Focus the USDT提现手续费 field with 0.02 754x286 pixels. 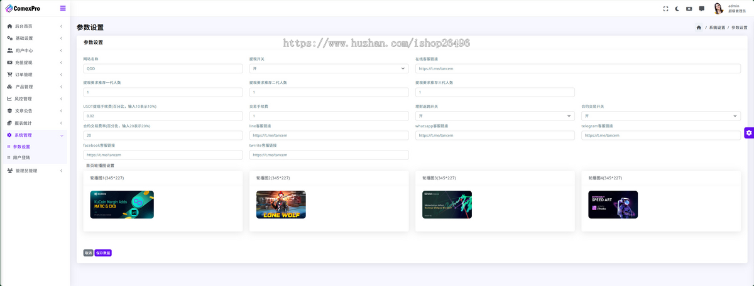163,116
